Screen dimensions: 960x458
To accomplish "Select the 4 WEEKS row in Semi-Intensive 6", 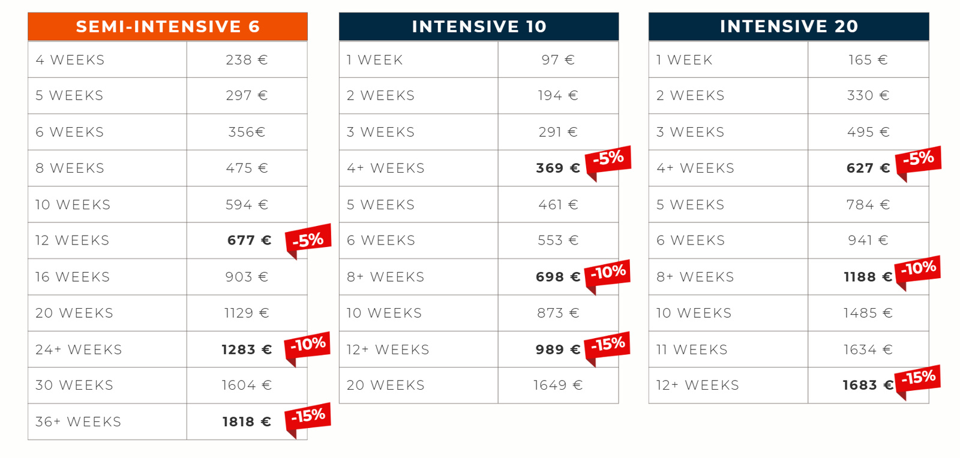I will (x=167, y=59).
